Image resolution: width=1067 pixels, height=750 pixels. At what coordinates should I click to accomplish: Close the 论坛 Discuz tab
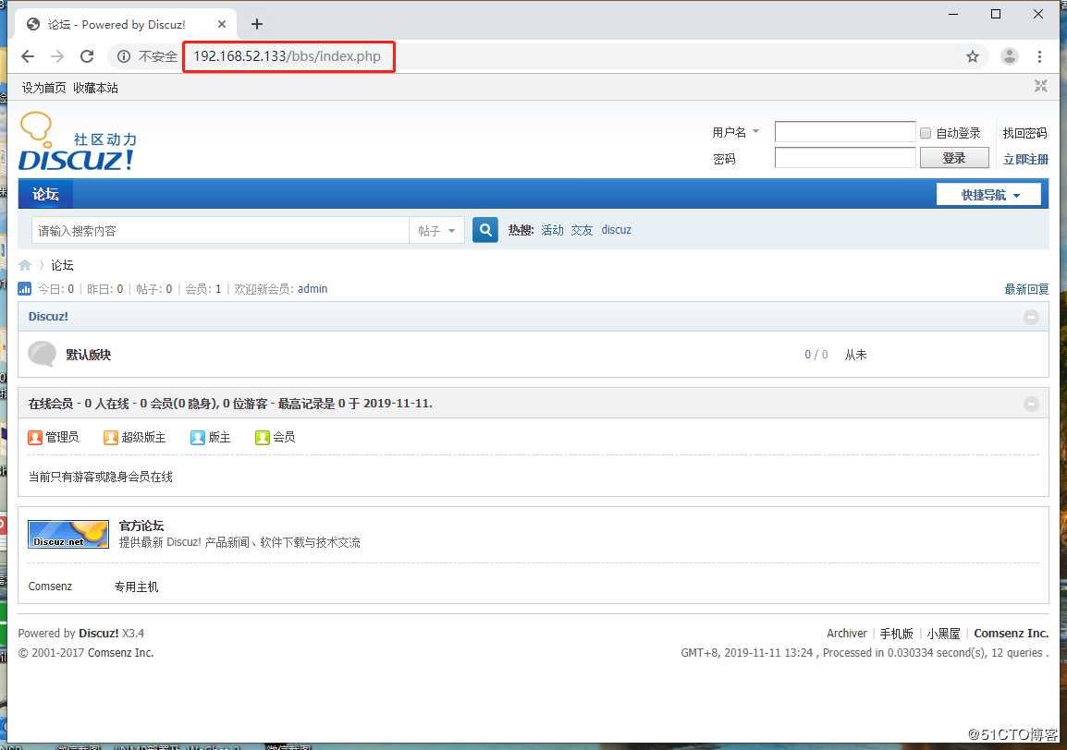tap(222, 25)
